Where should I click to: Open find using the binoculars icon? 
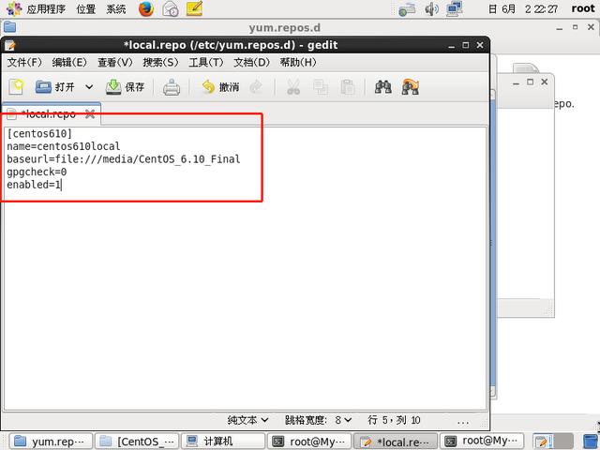click(383, 87)
